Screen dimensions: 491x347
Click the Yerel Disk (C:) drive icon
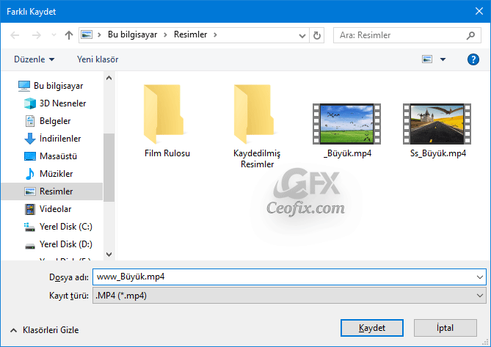point(30,227)
